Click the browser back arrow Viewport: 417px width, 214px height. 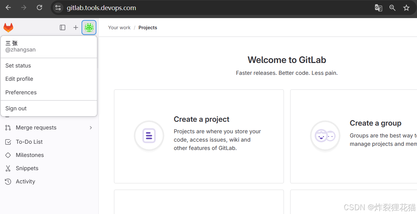8,8
